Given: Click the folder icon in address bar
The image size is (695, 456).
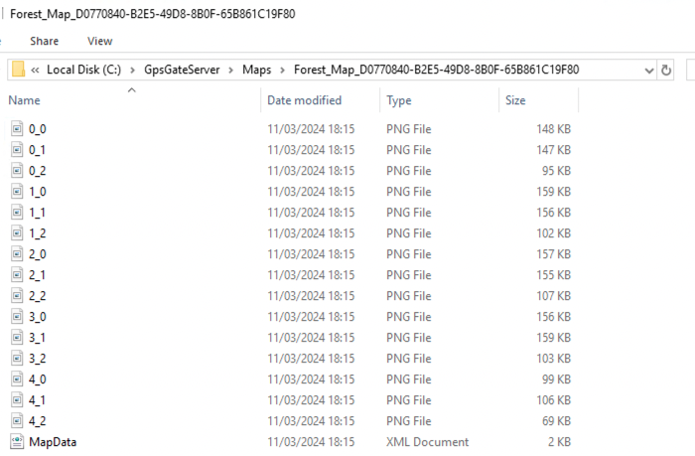Looking at the screenshot, I should 18,70.
